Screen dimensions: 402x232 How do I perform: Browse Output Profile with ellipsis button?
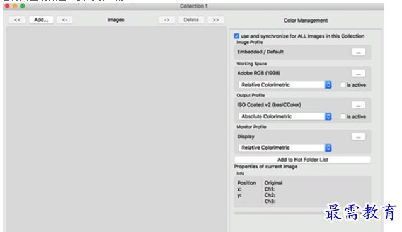pyautogui.click(x=358, y=105)
